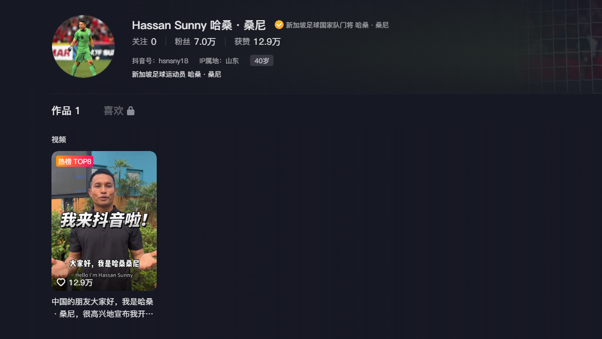
Task: Click the 12.9万 like count on thumbnail
Action: click(81, 282)
